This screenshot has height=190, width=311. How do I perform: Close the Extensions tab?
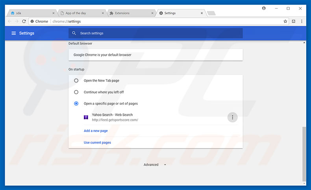[152, 13]
